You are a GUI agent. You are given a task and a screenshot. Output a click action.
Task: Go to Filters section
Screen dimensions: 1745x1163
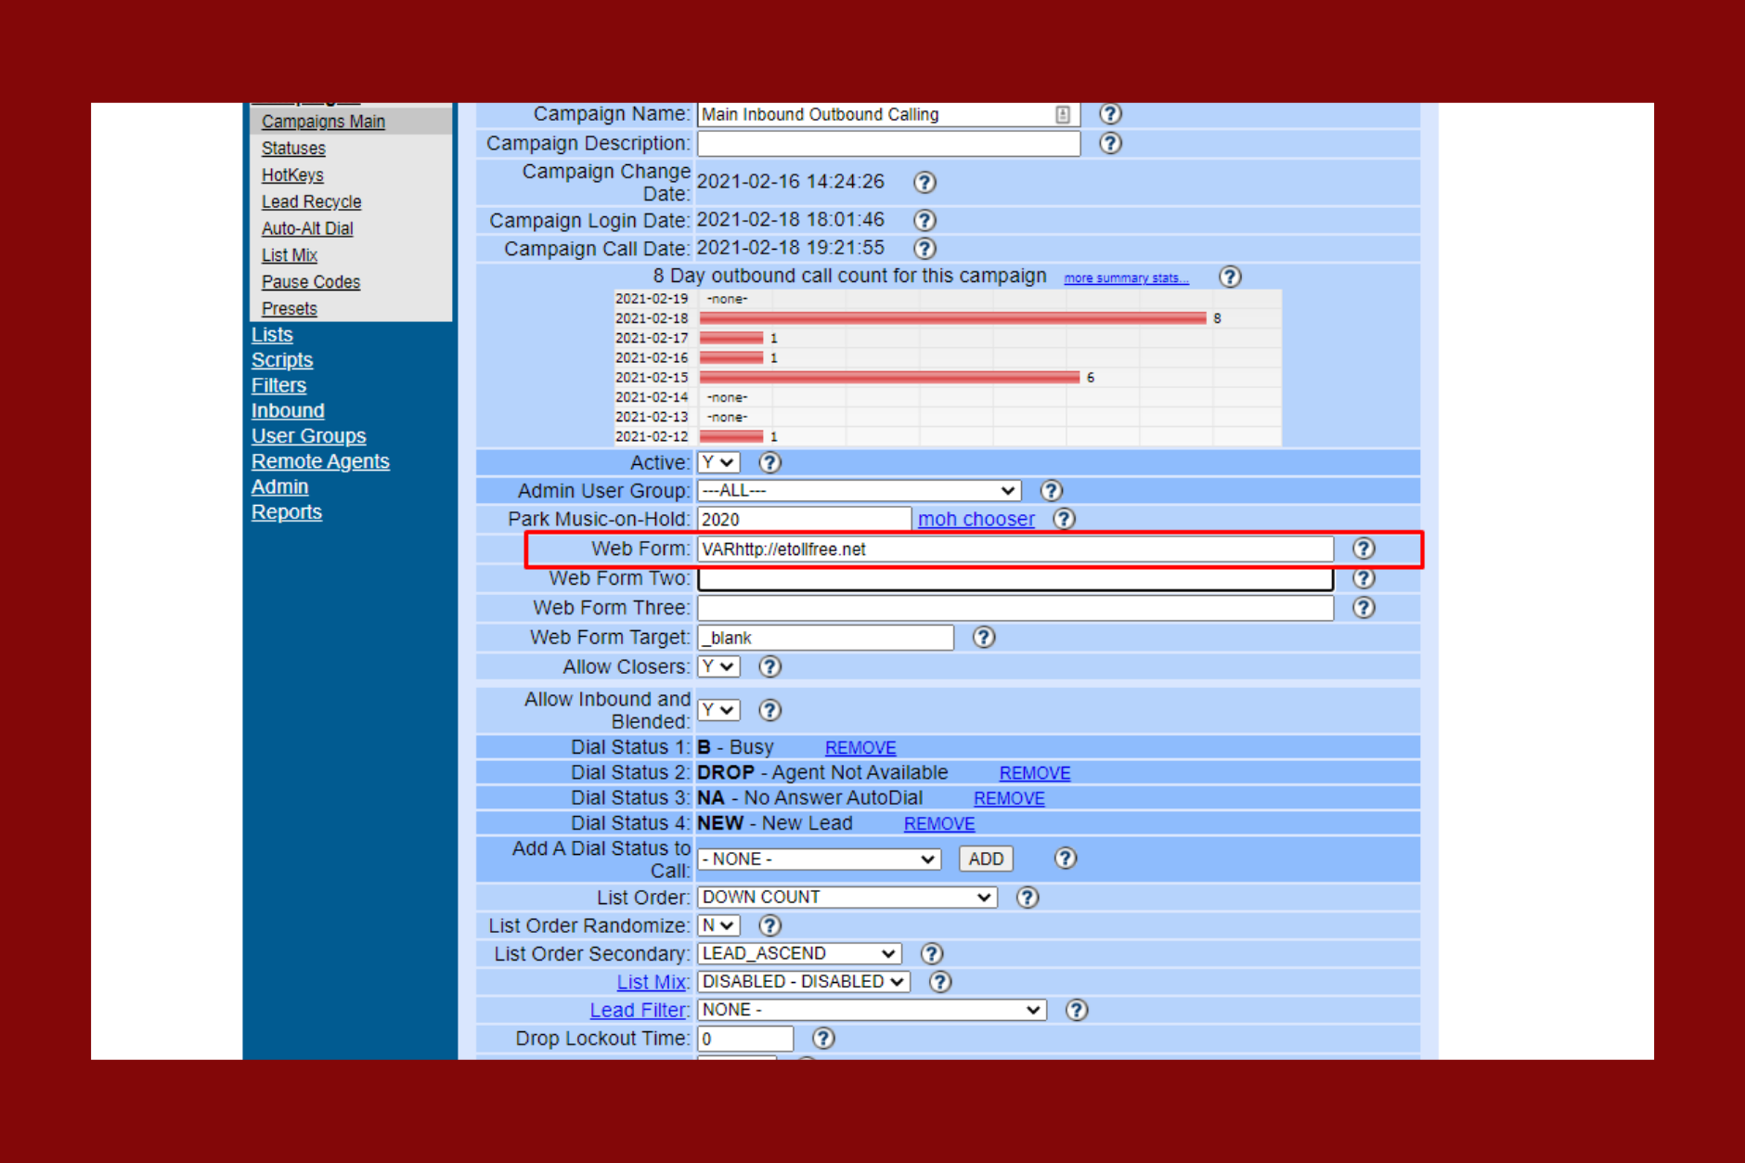point(278,385)
